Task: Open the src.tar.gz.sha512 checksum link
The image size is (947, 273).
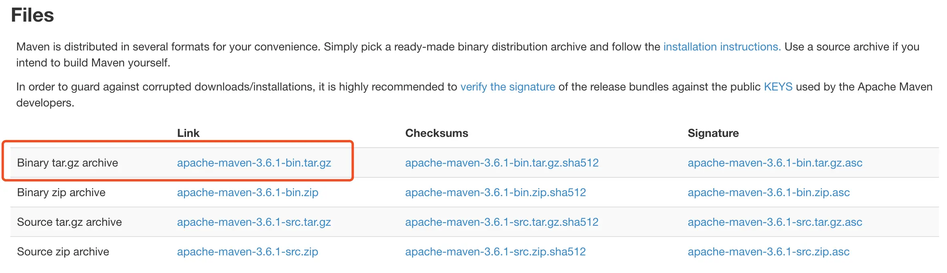Action: 502,222
